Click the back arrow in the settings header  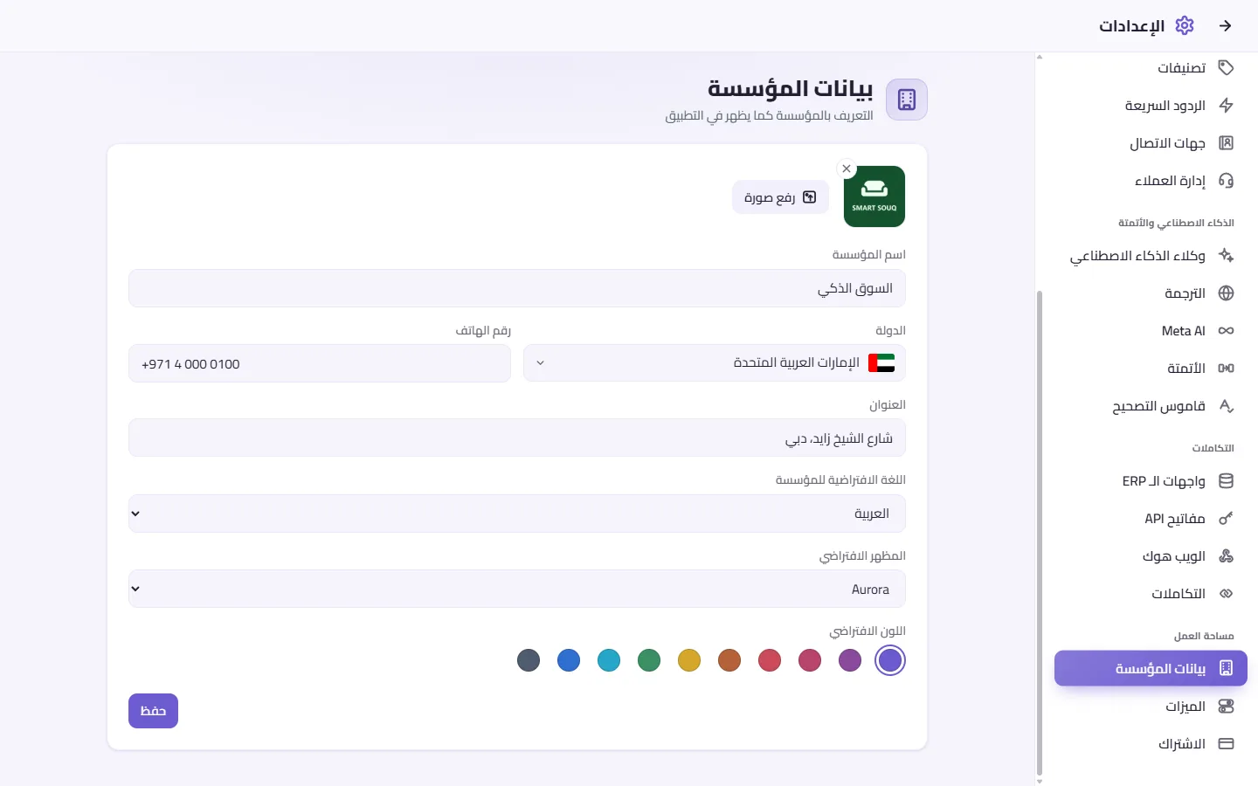click(x=1226, y=26)
